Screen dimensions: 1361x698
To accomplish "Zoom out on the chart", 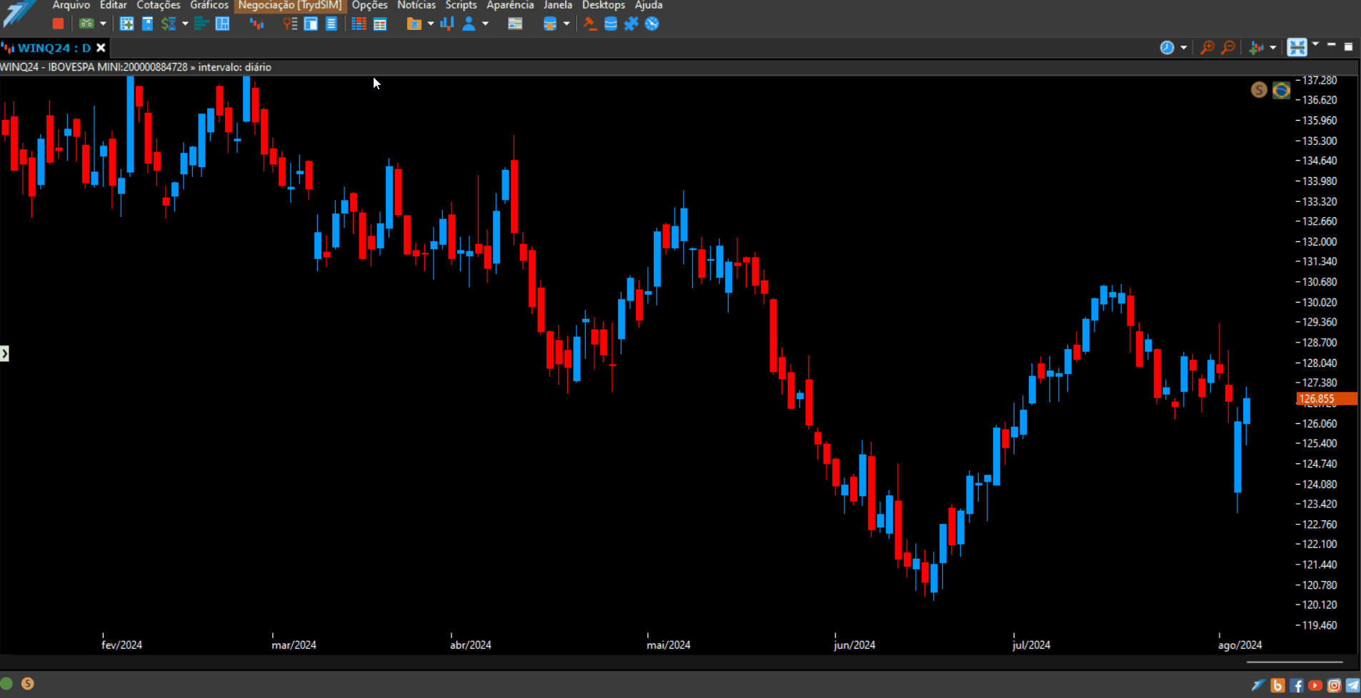I will pos(1228,48).
